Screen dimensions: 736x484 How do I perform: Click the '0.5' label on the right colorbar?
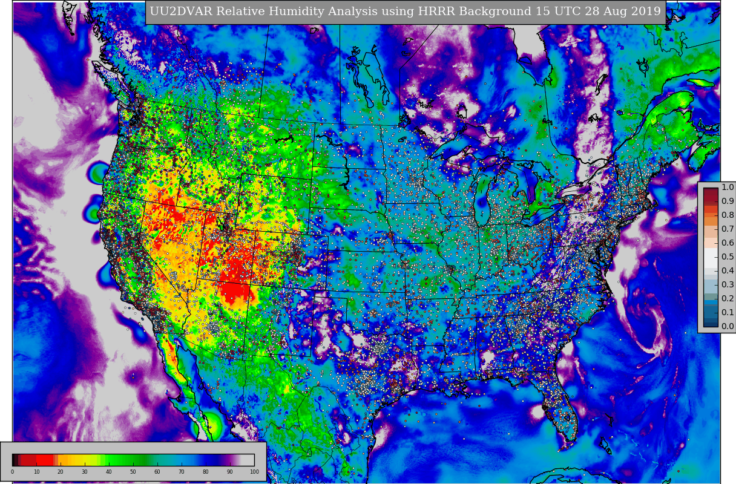[x=728, y=257]
